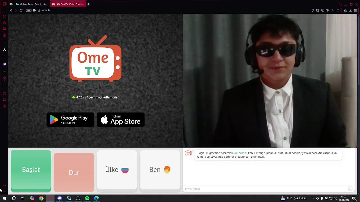Open tab search magnifier icon
The width and height of the screenshot is (360, 202).
pyautogui.click(x=340, y=4)
